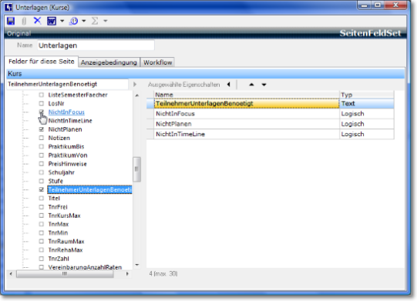Viewport: 417px width, 301px height.
Task: Select NichtInFocus row in the table
Action: click(271, 114)
